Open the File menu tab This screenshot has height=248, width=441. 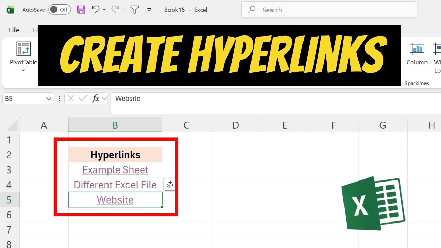point(14,30)
